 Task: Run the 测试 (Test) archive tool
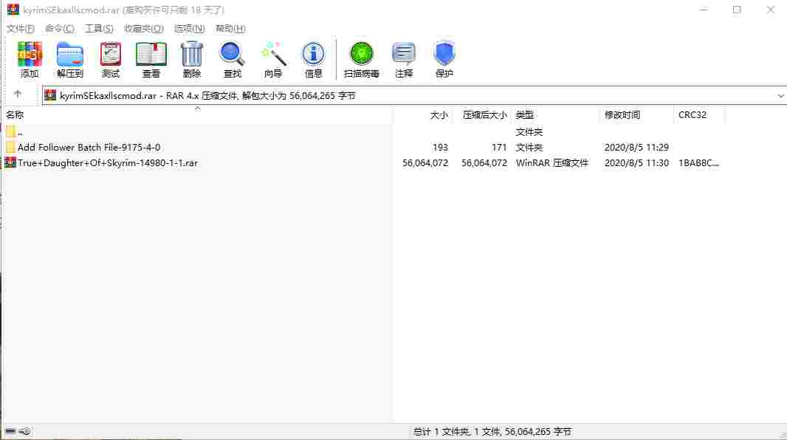(x=111, y=59)
